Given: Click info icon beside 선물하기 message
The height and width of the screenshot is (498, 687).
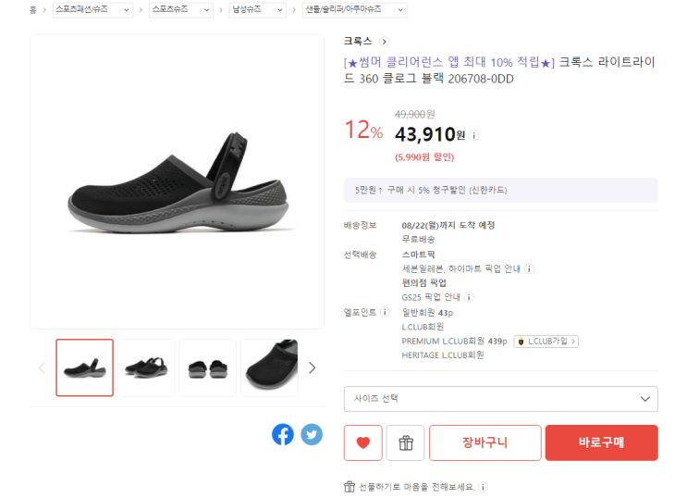Looking at the screenshot, I should [483, 487].
